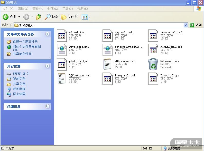
Task: Click the 509 KB status bar entry
Action: (147, 148)
